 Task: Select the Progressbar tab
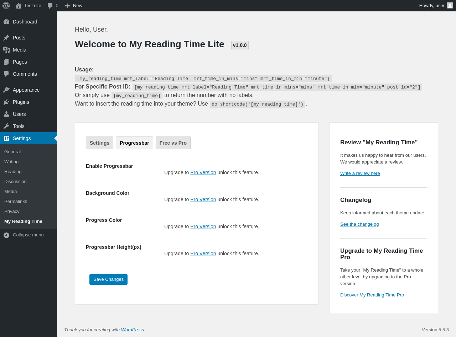pos(134,143)
